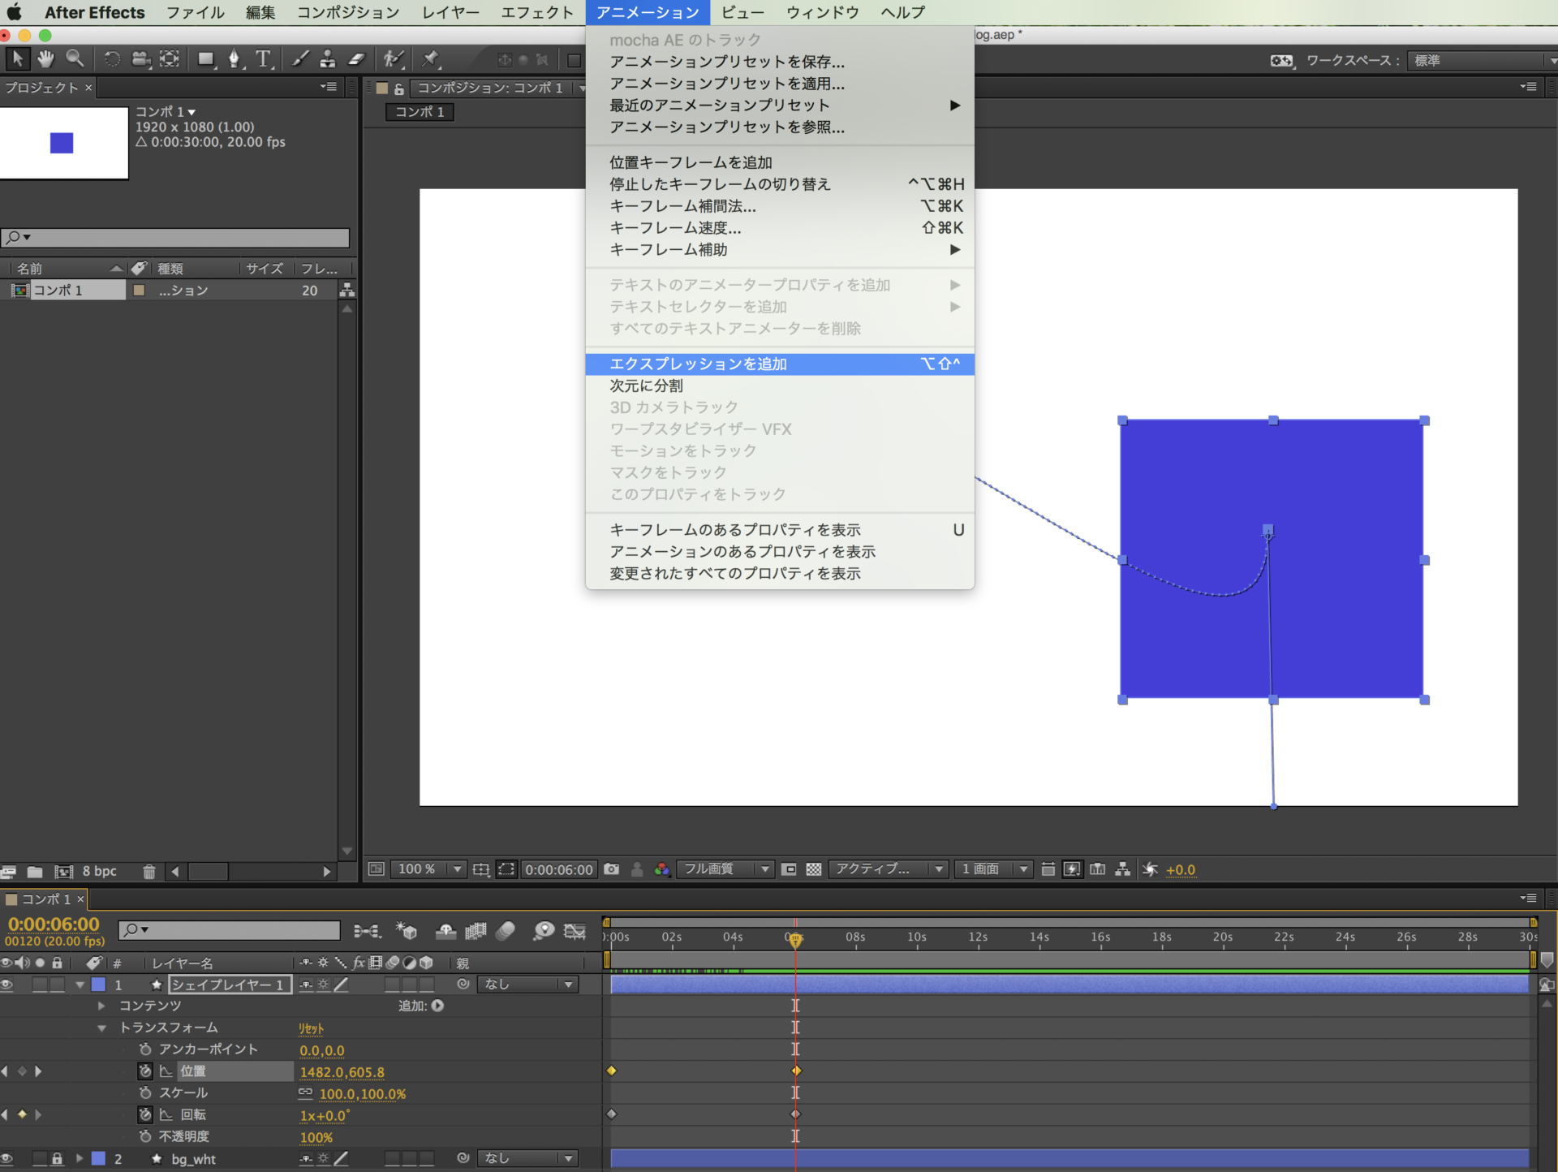Viewport: 1558px width, 1172px height.
Task: Click the snapshot camera icon
Action: point(611,869)
